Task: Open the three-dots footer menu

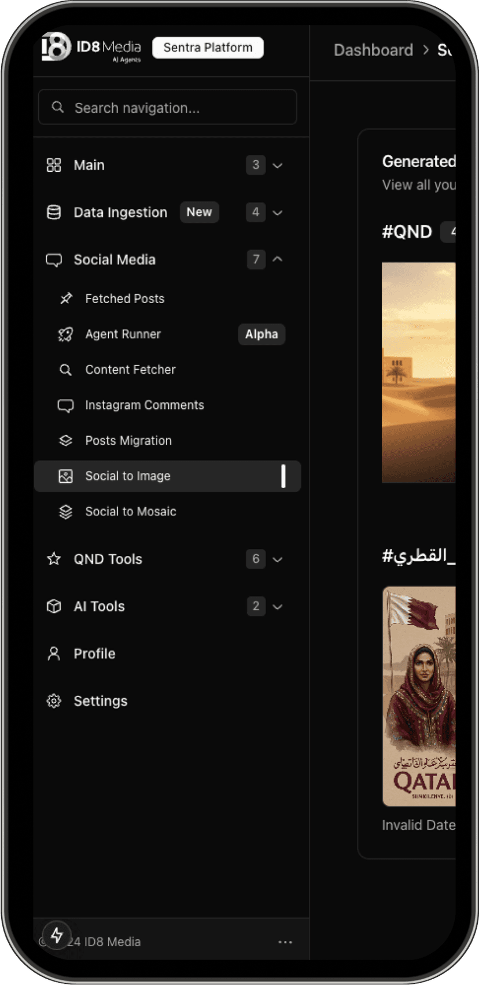Action: coord(285,942)
